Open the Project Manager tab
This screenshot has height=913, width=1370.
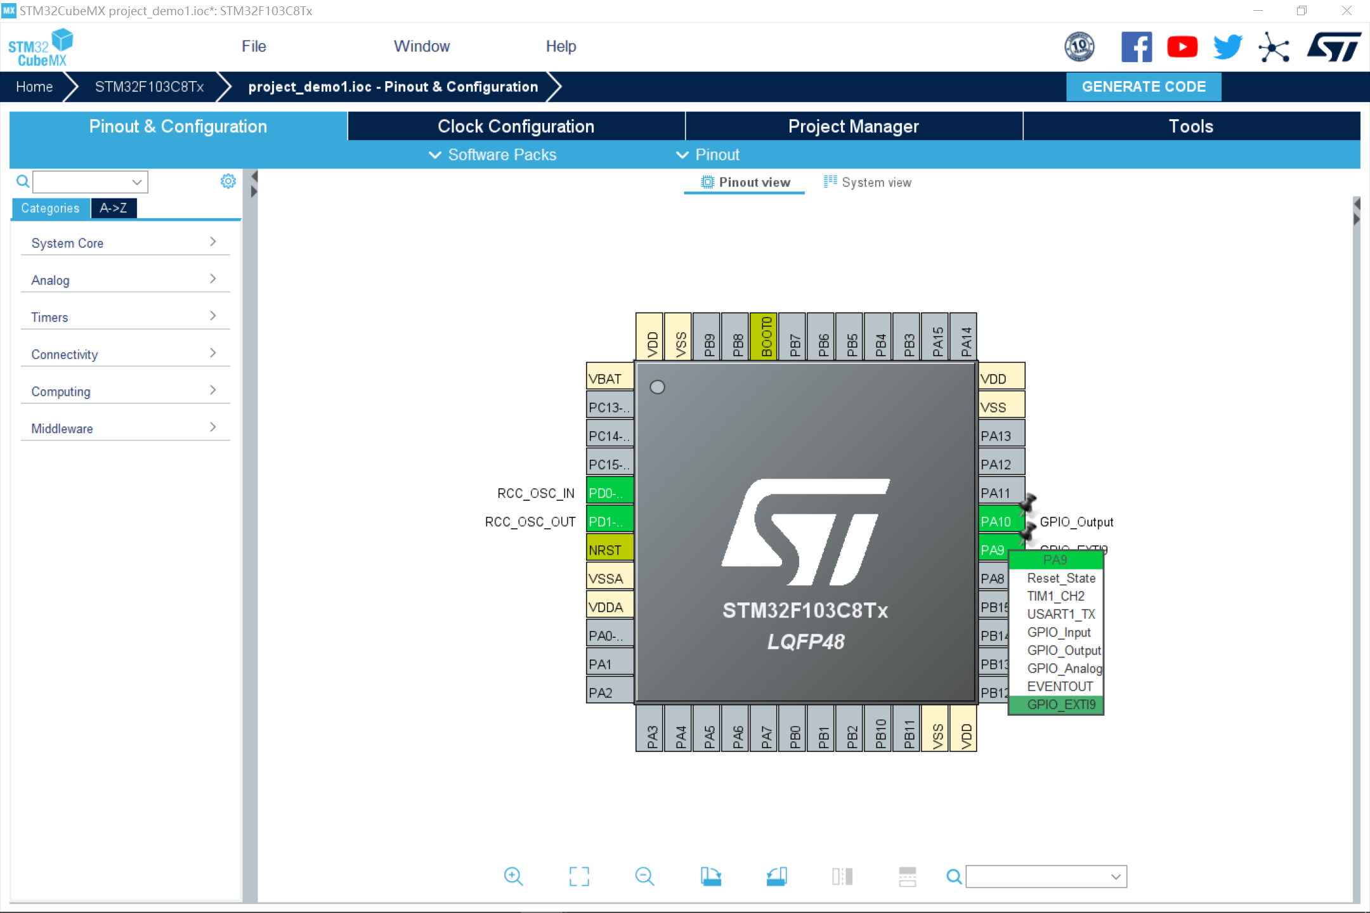pos(854,126)
